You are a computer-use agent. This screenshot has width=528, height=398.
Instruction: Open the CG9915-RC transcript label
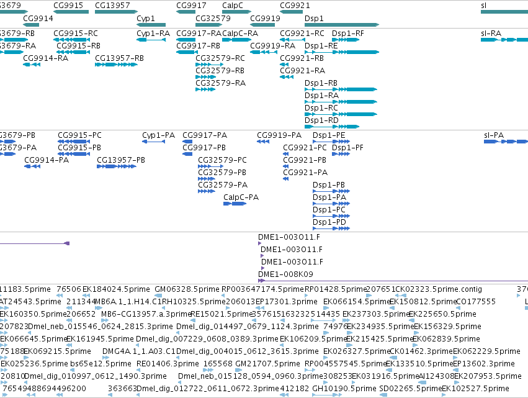76,34
